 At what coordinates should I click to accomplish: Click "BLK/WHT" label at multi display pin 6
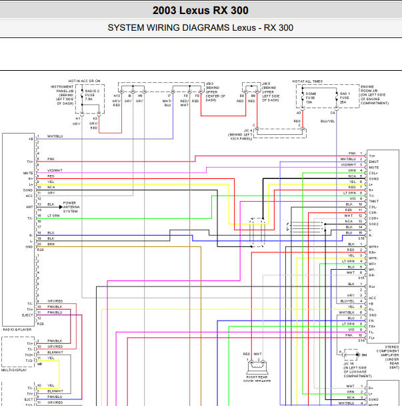(55, 353)
